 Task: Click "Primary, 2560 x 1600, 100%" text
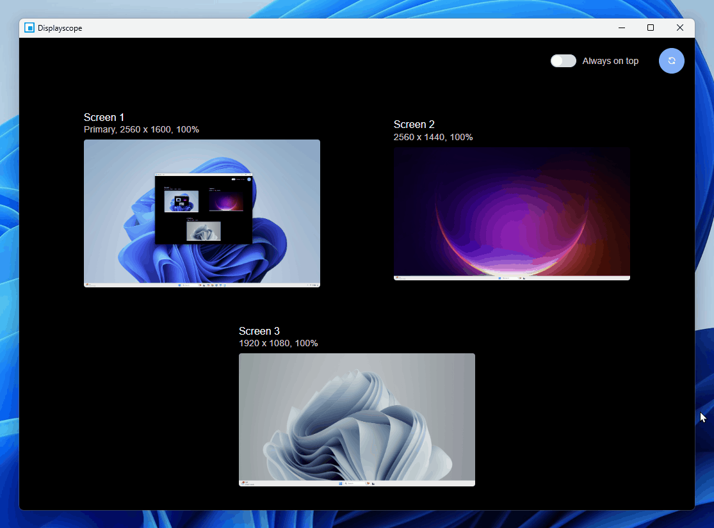point(142,130)
